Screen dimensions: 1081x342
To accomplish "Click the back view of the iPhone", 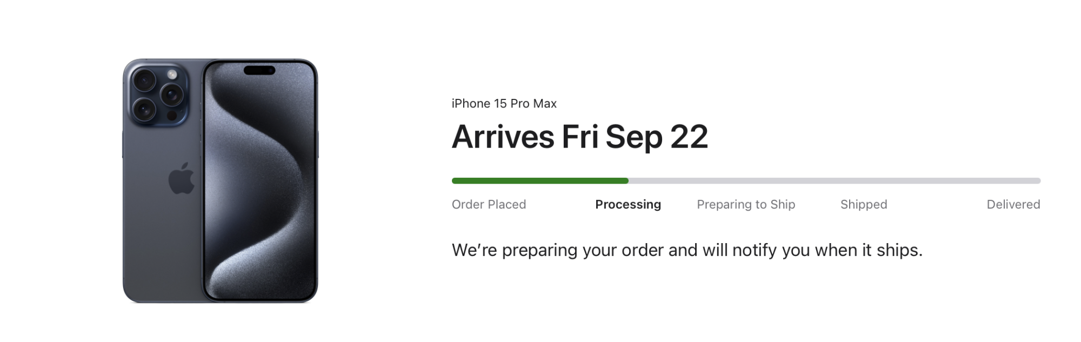I will pos(162,180).
